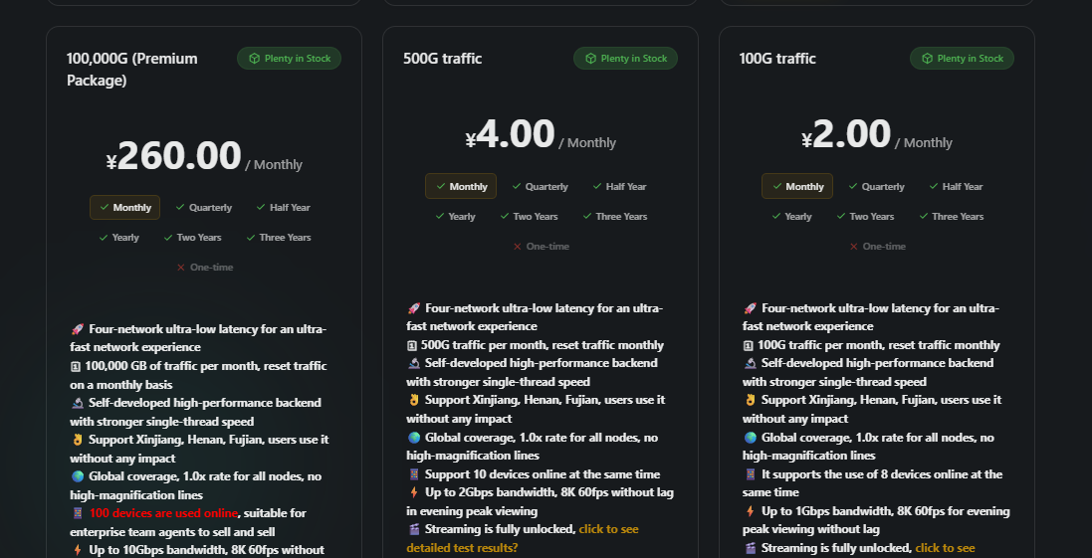Click the Plenty in Stock badge on 100G traffic
This screenshot has width=1092, height=558.
click(962, 59)
